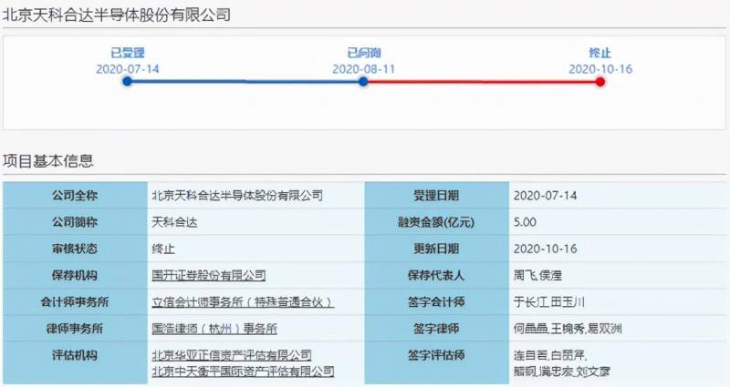The image size is (730, 387).
Task: Click the timeline date 2020-10-16
Action: 600,69
